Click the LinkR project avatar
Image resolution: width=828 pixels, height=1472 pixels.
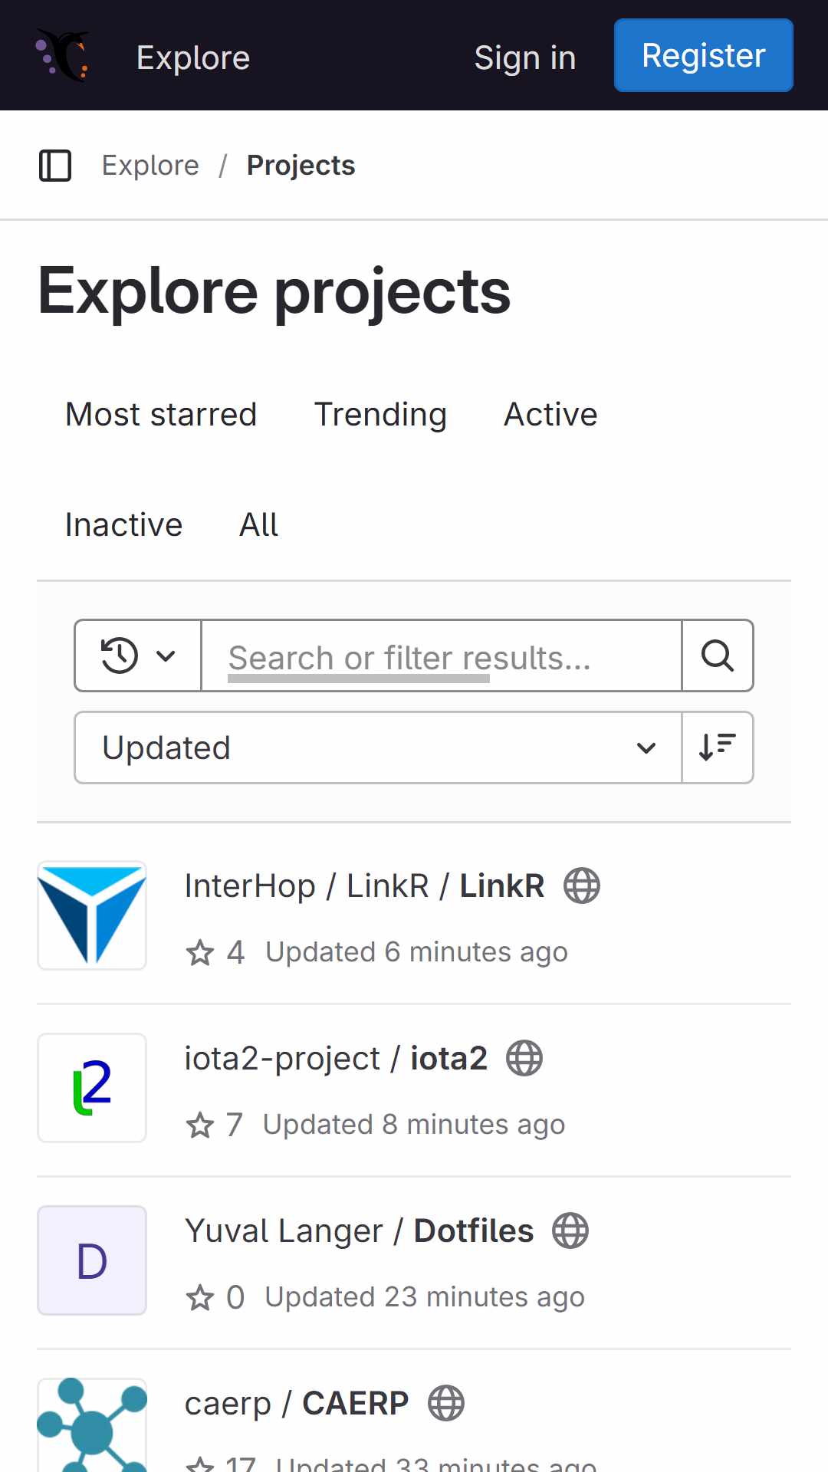click(92, 915)
